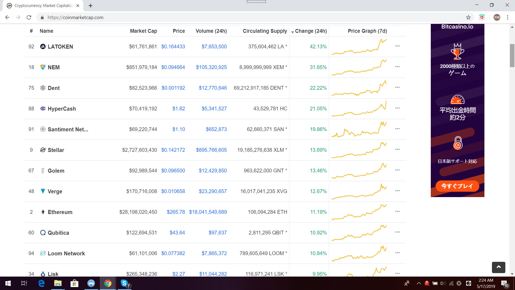Open the Chrome profile avatar
The width and height of the screenshot is (515, 290).
coord(497,17)
